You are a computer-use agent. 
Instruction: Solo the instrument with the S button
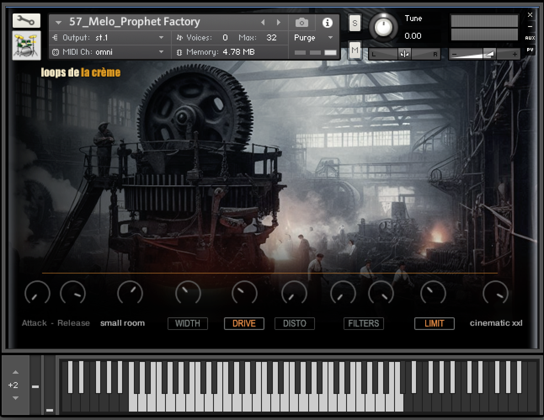coord(355,23)
